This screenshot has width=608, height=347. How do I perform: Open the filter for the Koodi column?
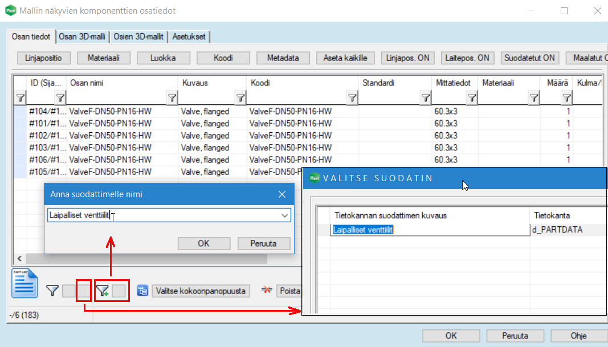pos(352,98)
